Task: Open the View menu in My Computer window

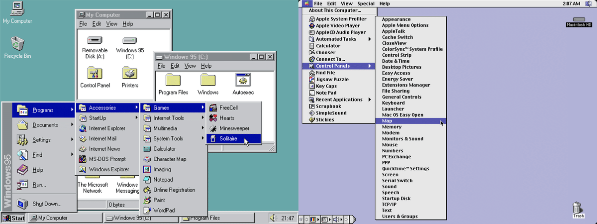Action: [x=112, y=24]
